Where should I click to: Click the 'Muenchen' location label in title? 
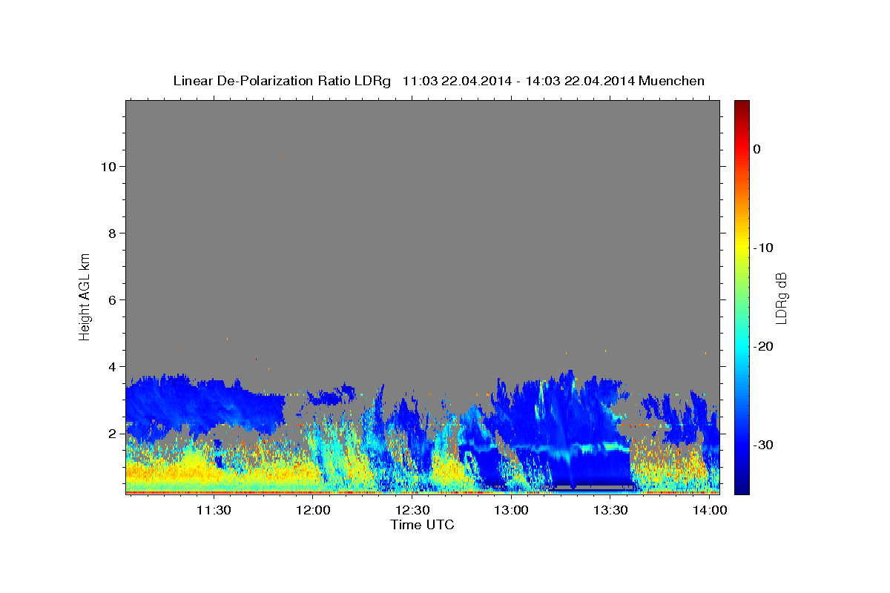point(670,81)
